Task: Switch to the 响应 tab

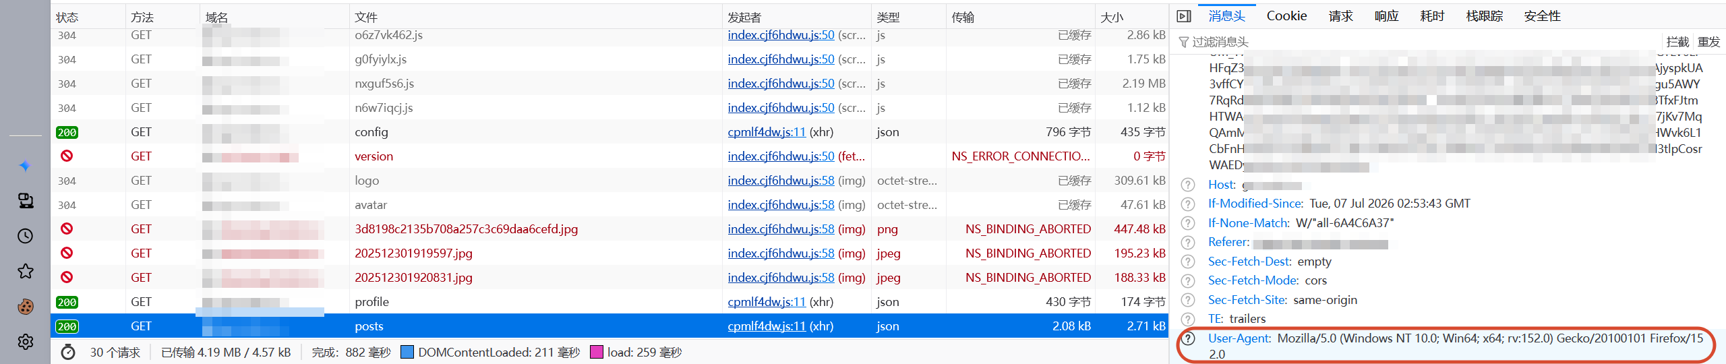Action: pos(1386,16)
